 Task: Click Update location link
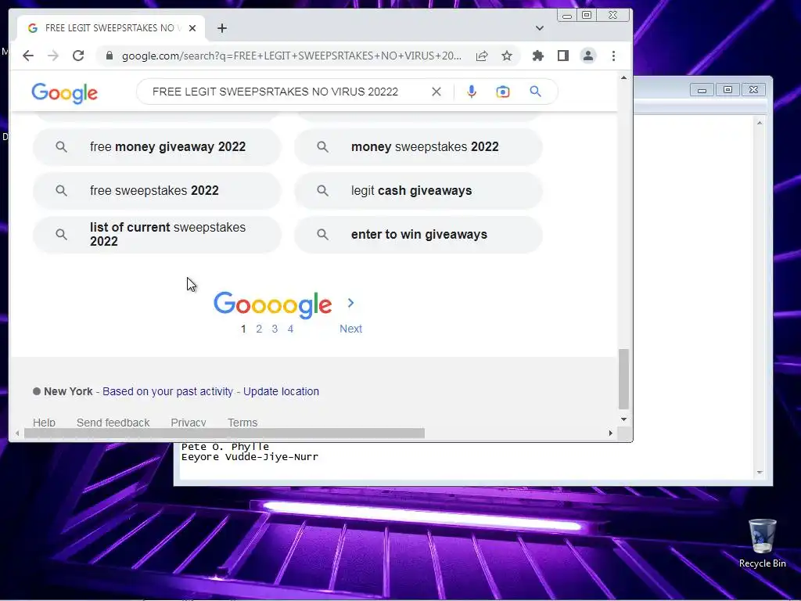click(x=281, y=391)
